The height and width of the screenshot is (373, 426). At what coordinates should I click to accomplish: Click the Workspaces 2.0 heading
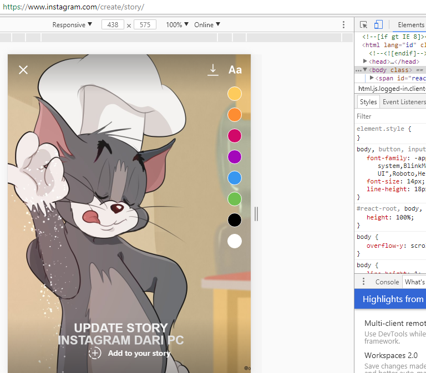(391, 355)
